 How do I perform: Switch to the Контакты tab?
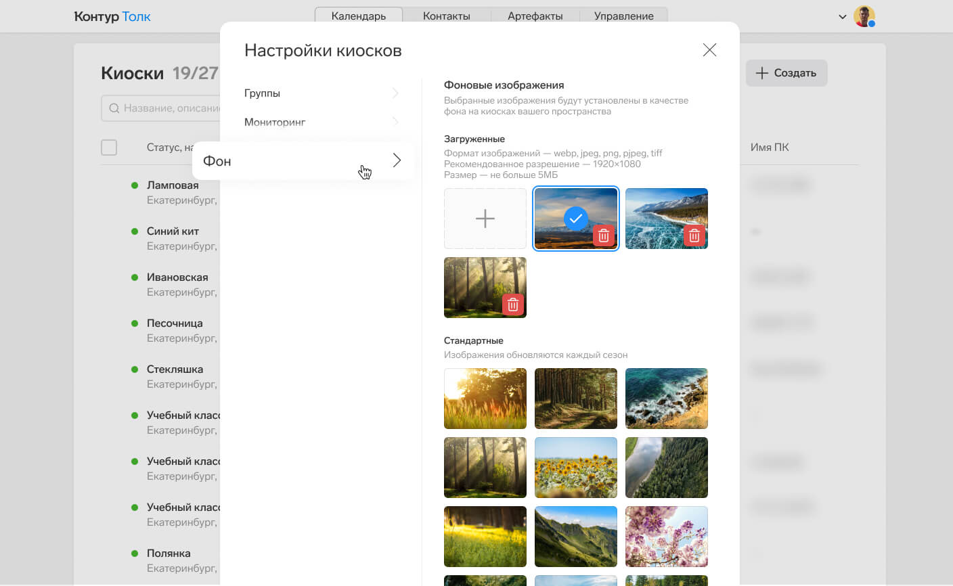pyautogui.click(x=447, y=16)
